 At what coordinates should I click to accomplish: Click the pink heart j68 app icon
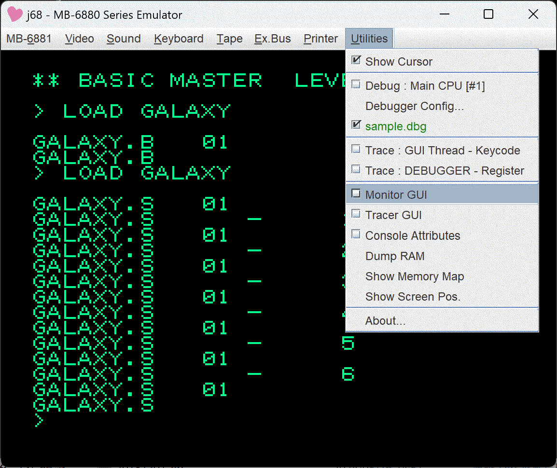pos(14,14)
